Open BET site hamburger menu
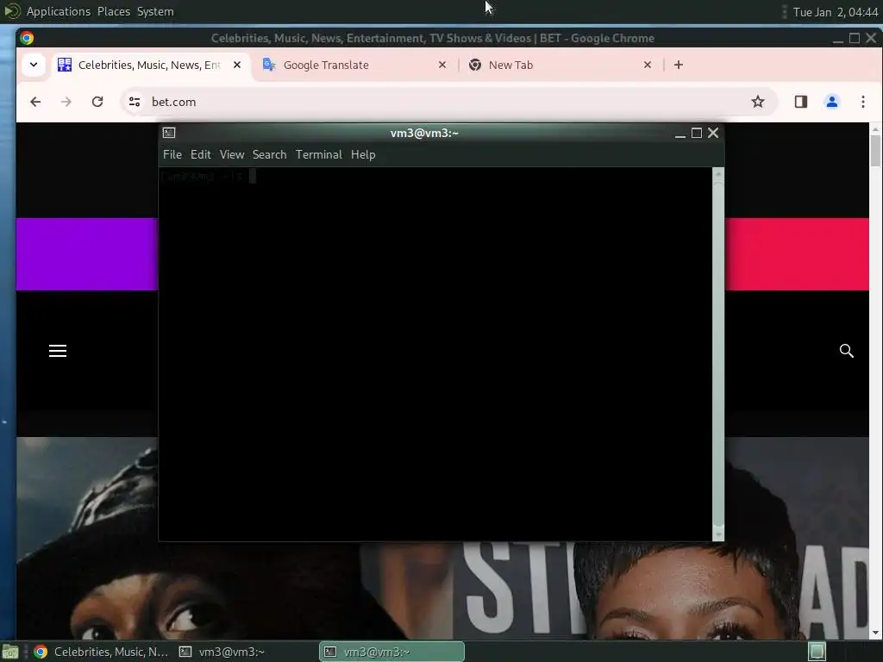 click(58, 351)
